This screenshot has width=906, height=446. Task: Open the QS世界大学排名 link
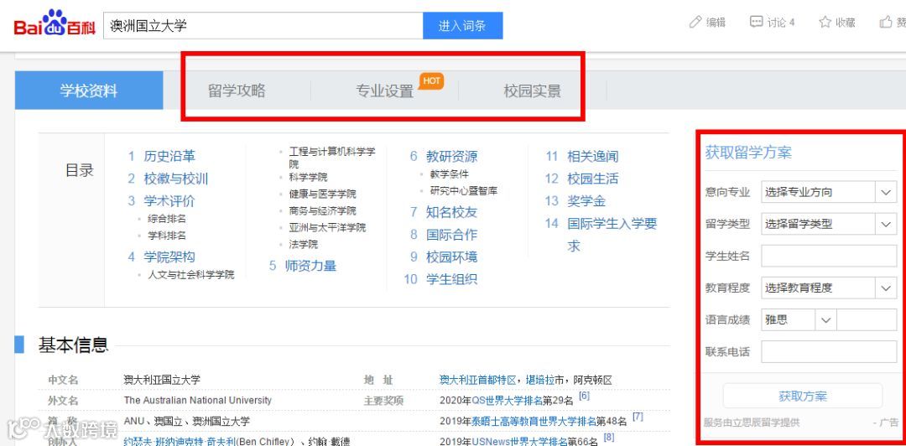click(x=508, y=401)
